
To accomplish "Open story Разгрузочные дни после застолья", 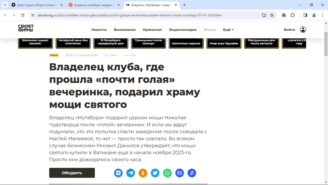I will click(262, 43).
